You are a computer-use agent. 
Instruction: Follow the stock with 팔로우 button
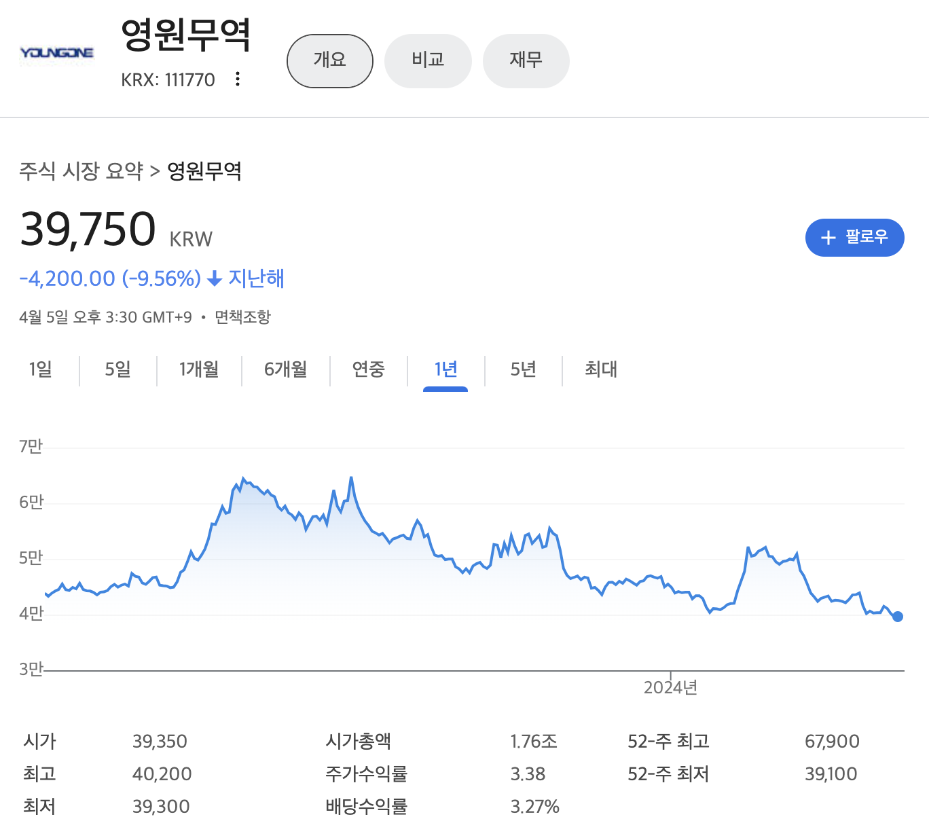click(x=854, y=238)
